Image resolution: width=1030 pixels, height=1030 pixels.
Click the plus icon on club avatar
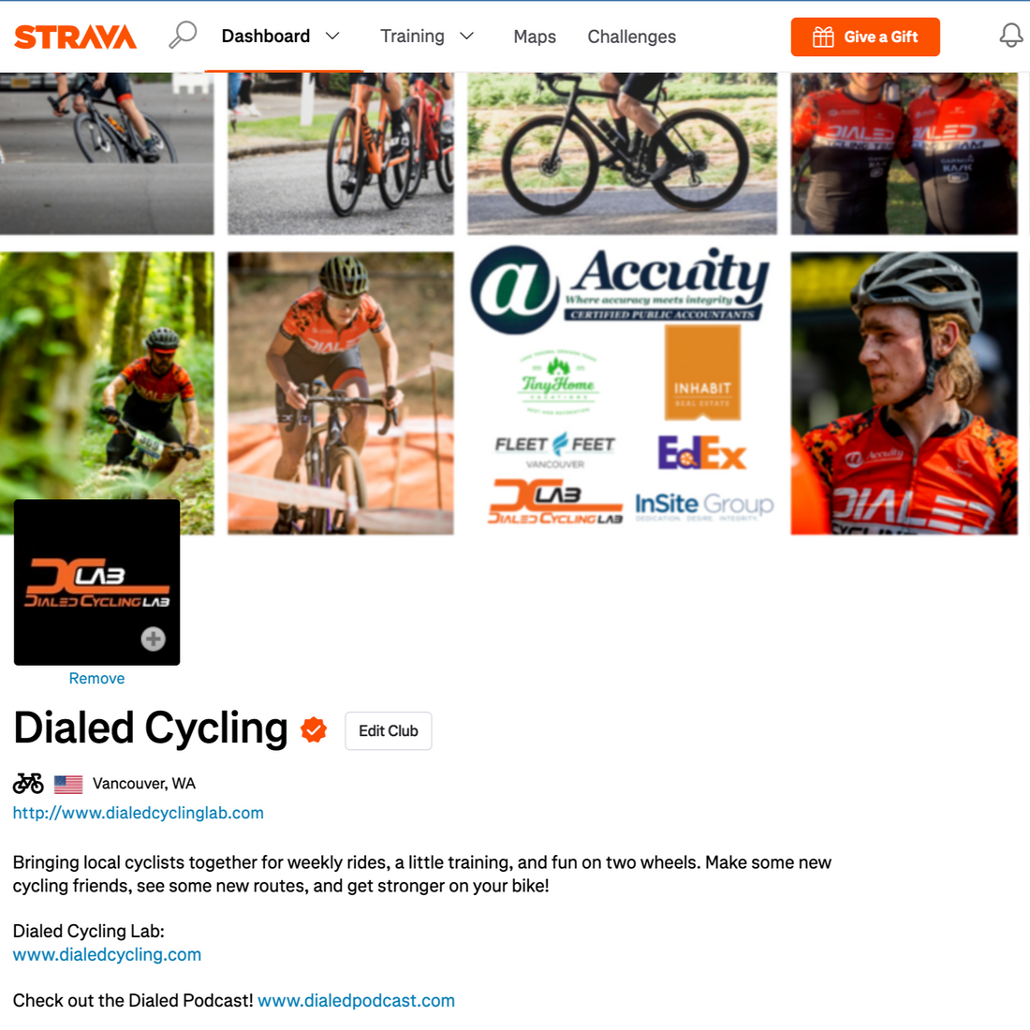point(153,639)
